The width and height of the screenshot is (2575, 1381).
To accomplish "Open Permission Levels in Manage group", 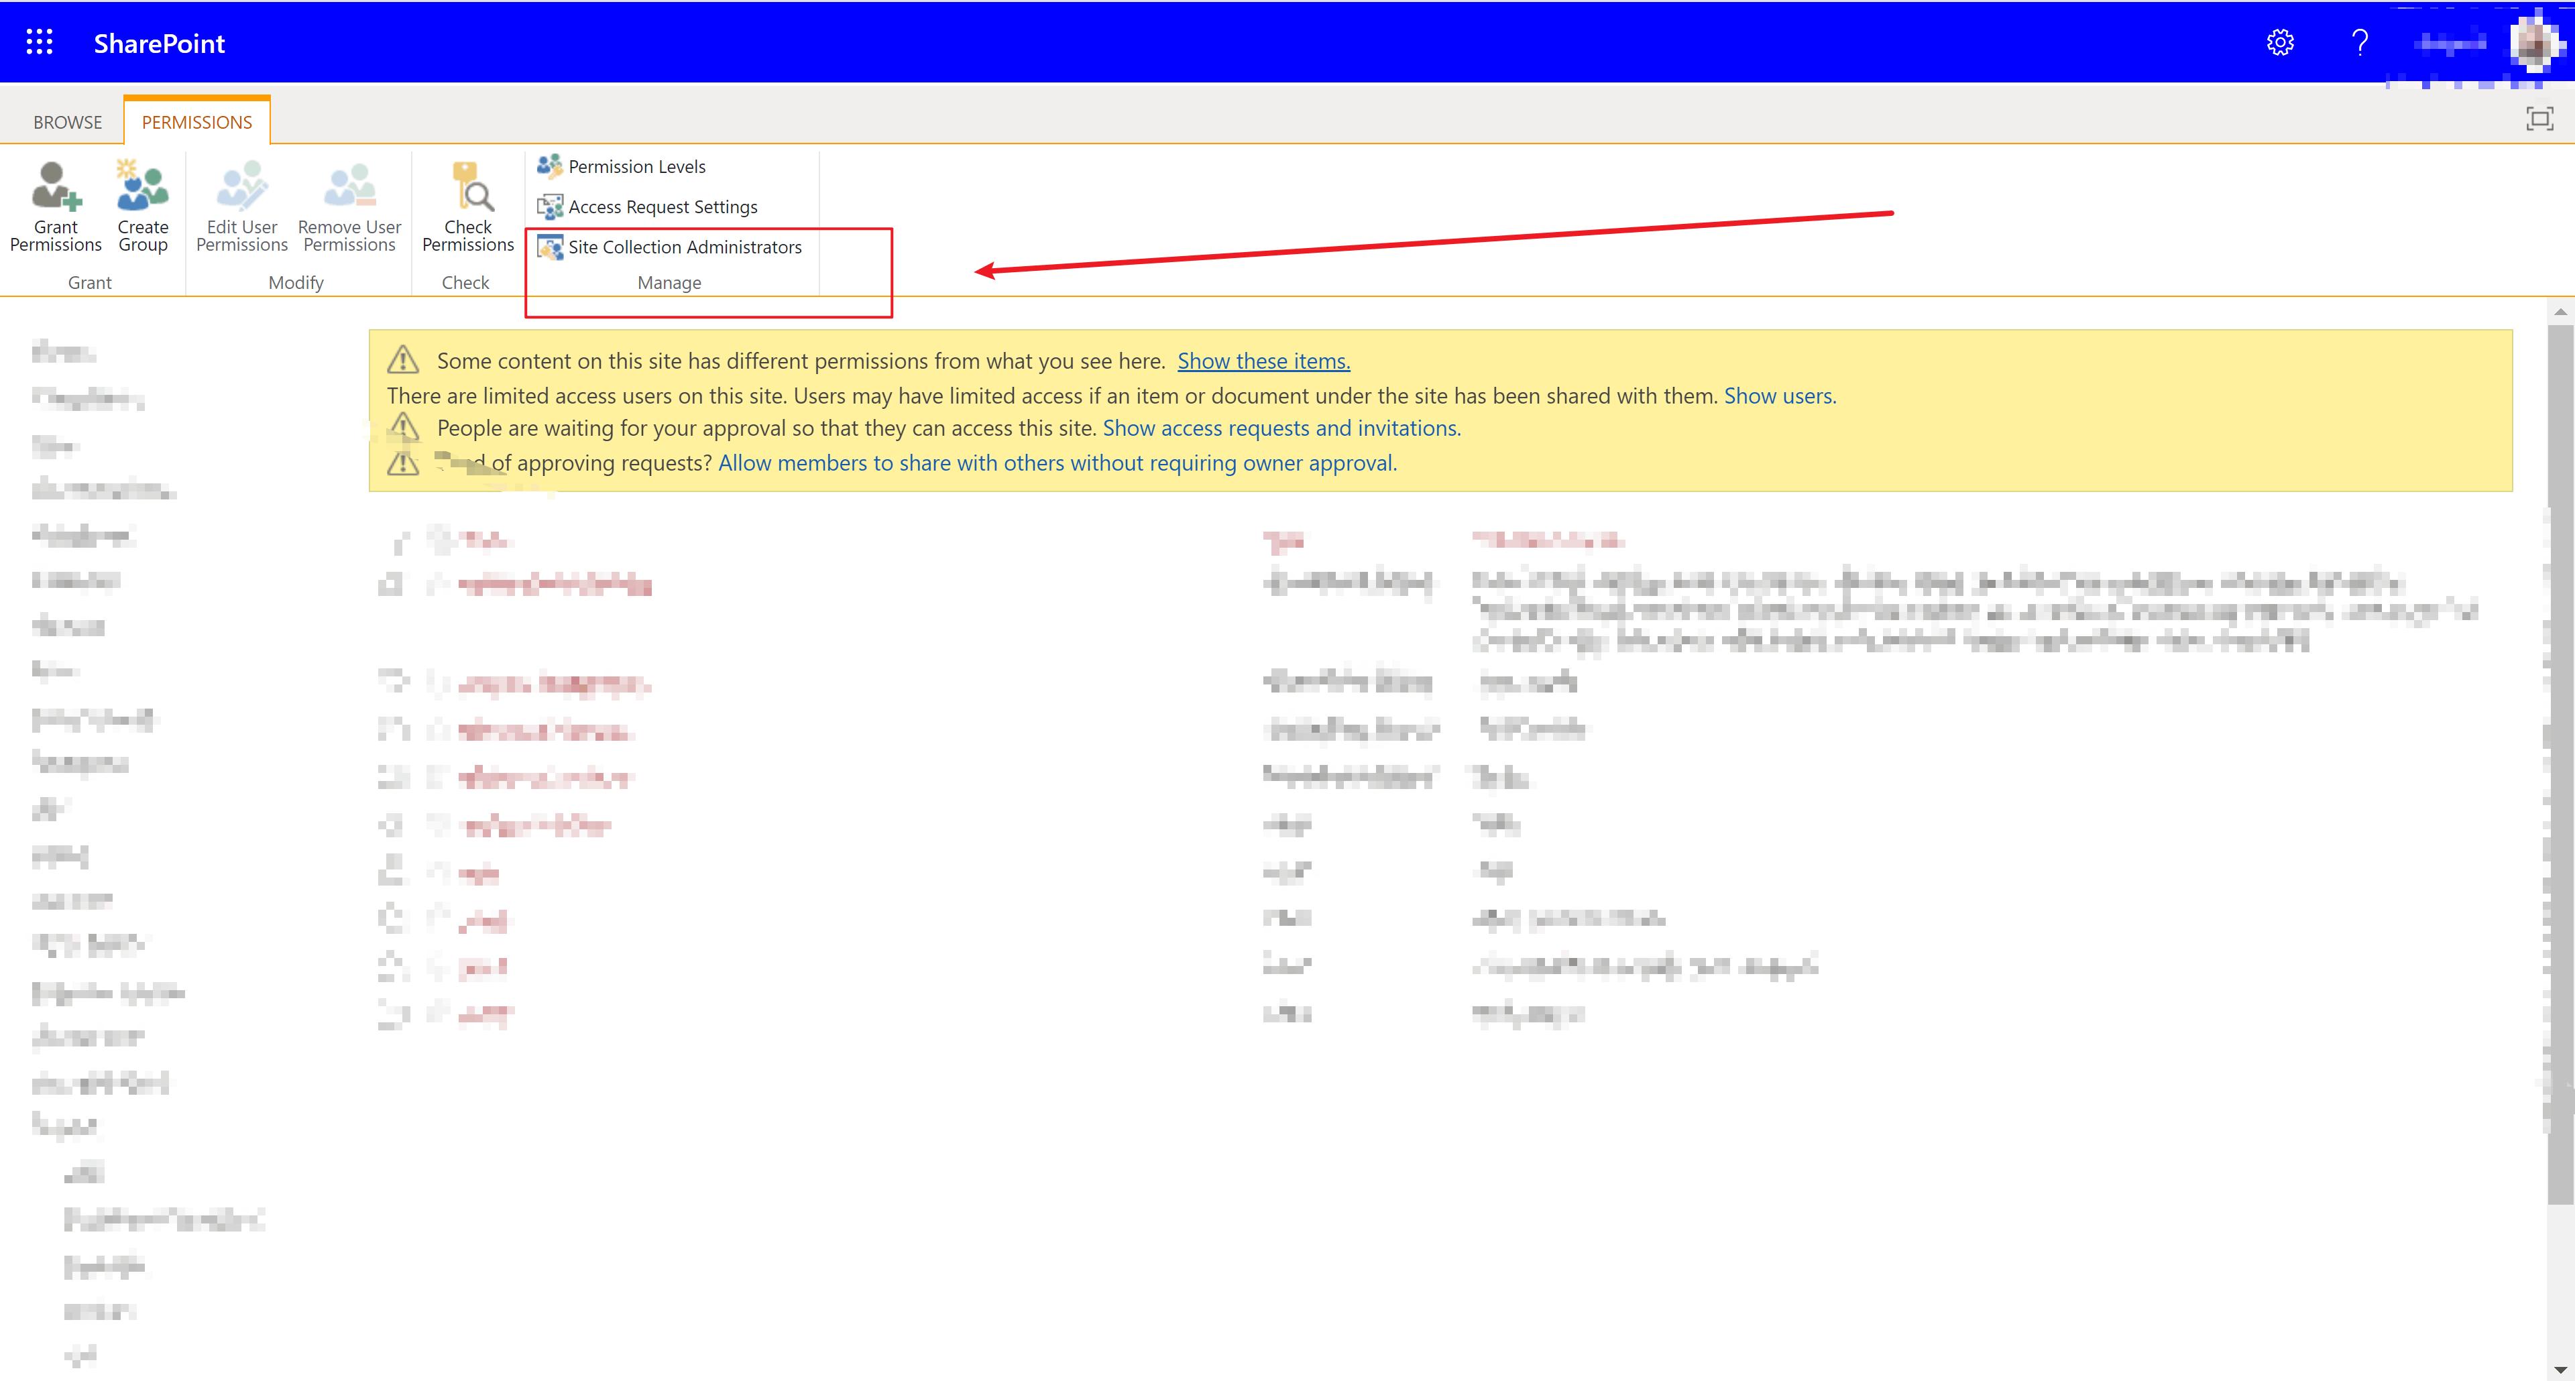I will point(622,166).
